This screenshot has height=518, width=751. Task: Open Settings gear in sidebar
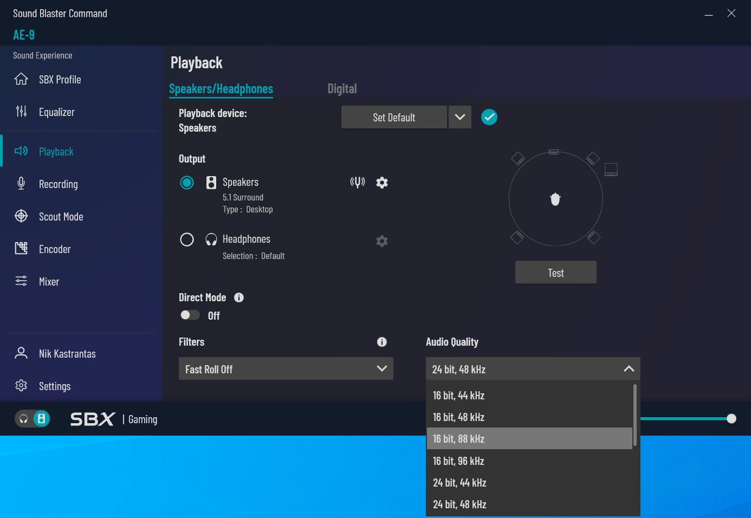[21, 386]
